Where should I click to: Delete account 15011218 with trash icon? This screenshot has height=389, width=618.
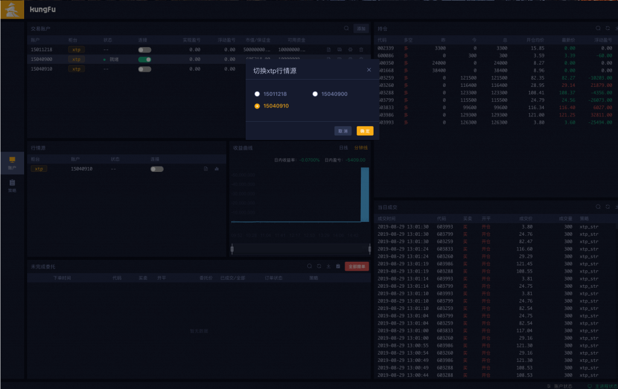(361, 49)
